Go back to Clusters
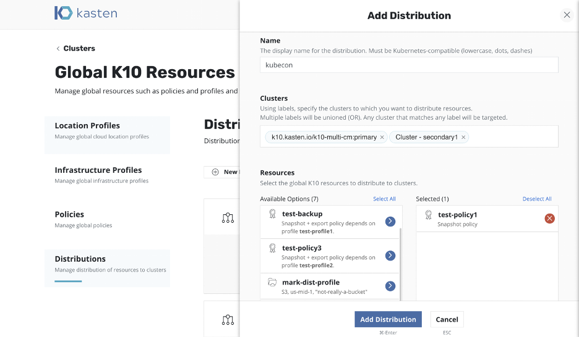 click(75, 48)
